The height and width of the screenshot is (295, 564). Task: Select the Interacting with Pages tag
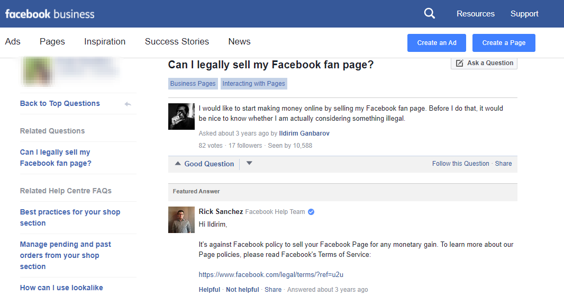(253, 84)
